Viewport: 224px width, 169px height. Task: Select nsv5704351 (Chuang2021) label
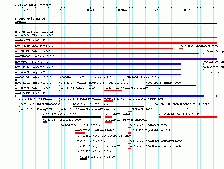coord(94,151)
